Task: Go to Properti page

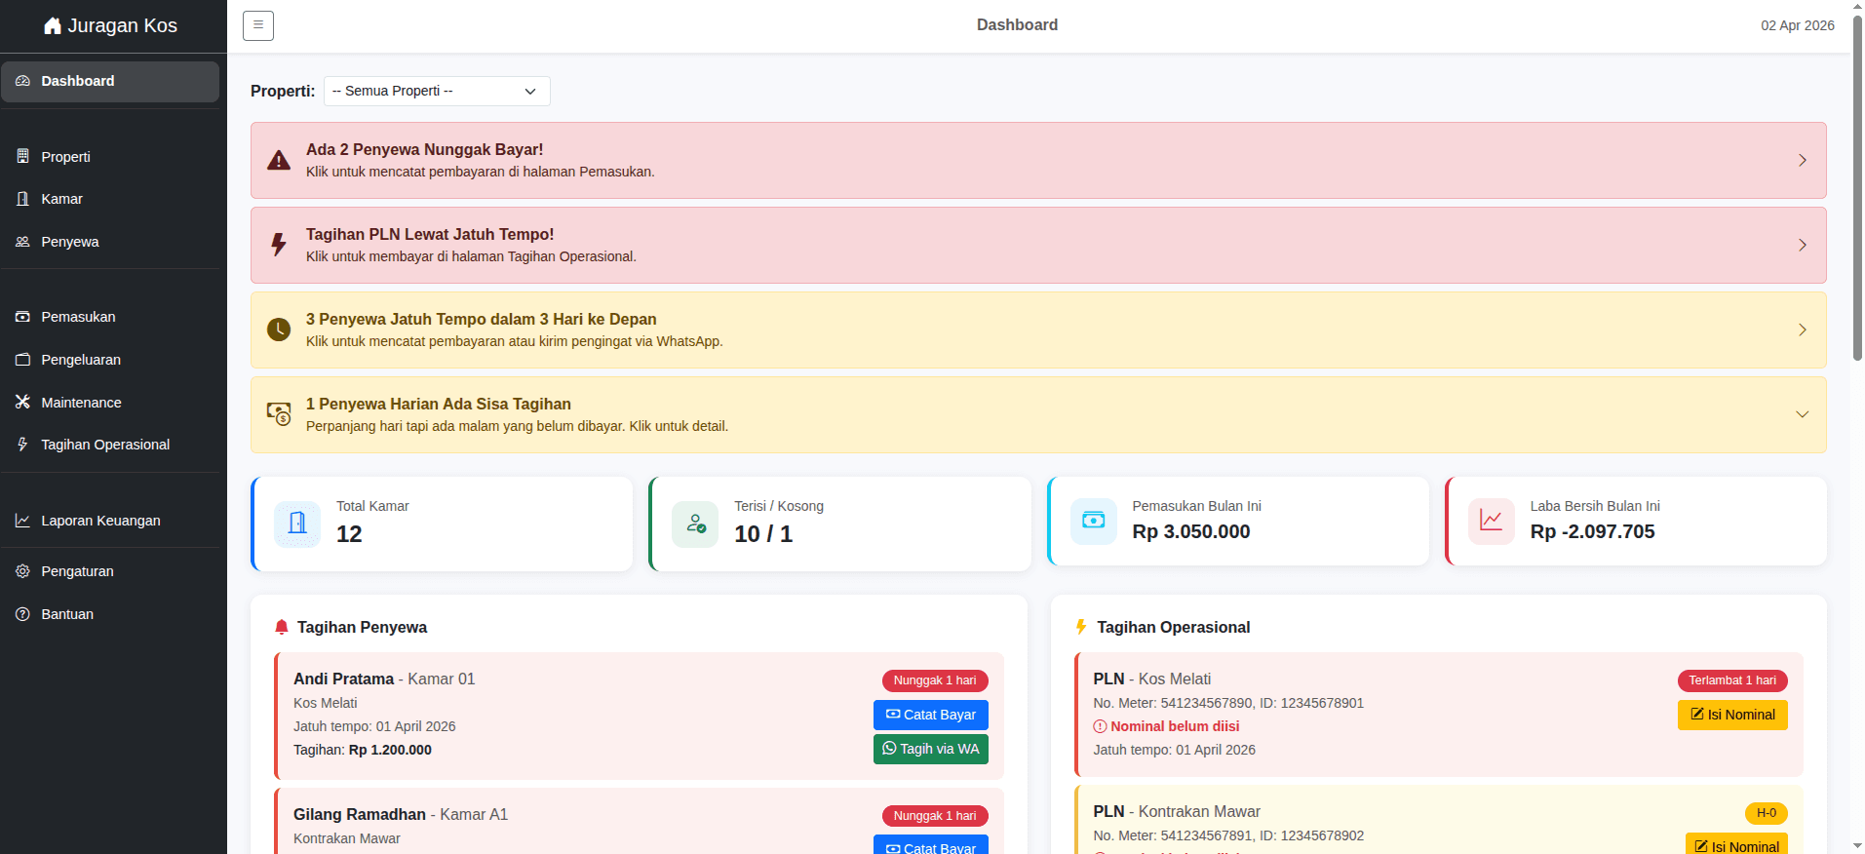Action: [x=110, y=157]
